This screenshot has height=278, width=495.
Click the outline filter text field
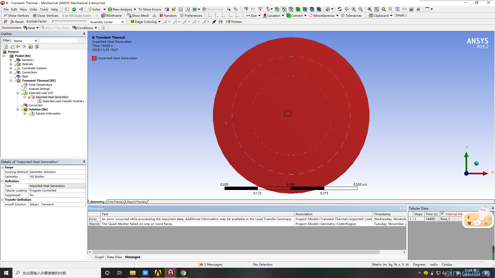pyautogui.click(x=58, y=41)
